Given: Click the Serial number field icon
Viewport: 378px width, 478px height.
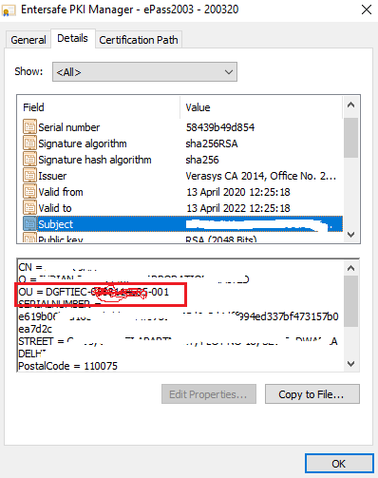Looking at the screenshot, I should pos(29,127).
